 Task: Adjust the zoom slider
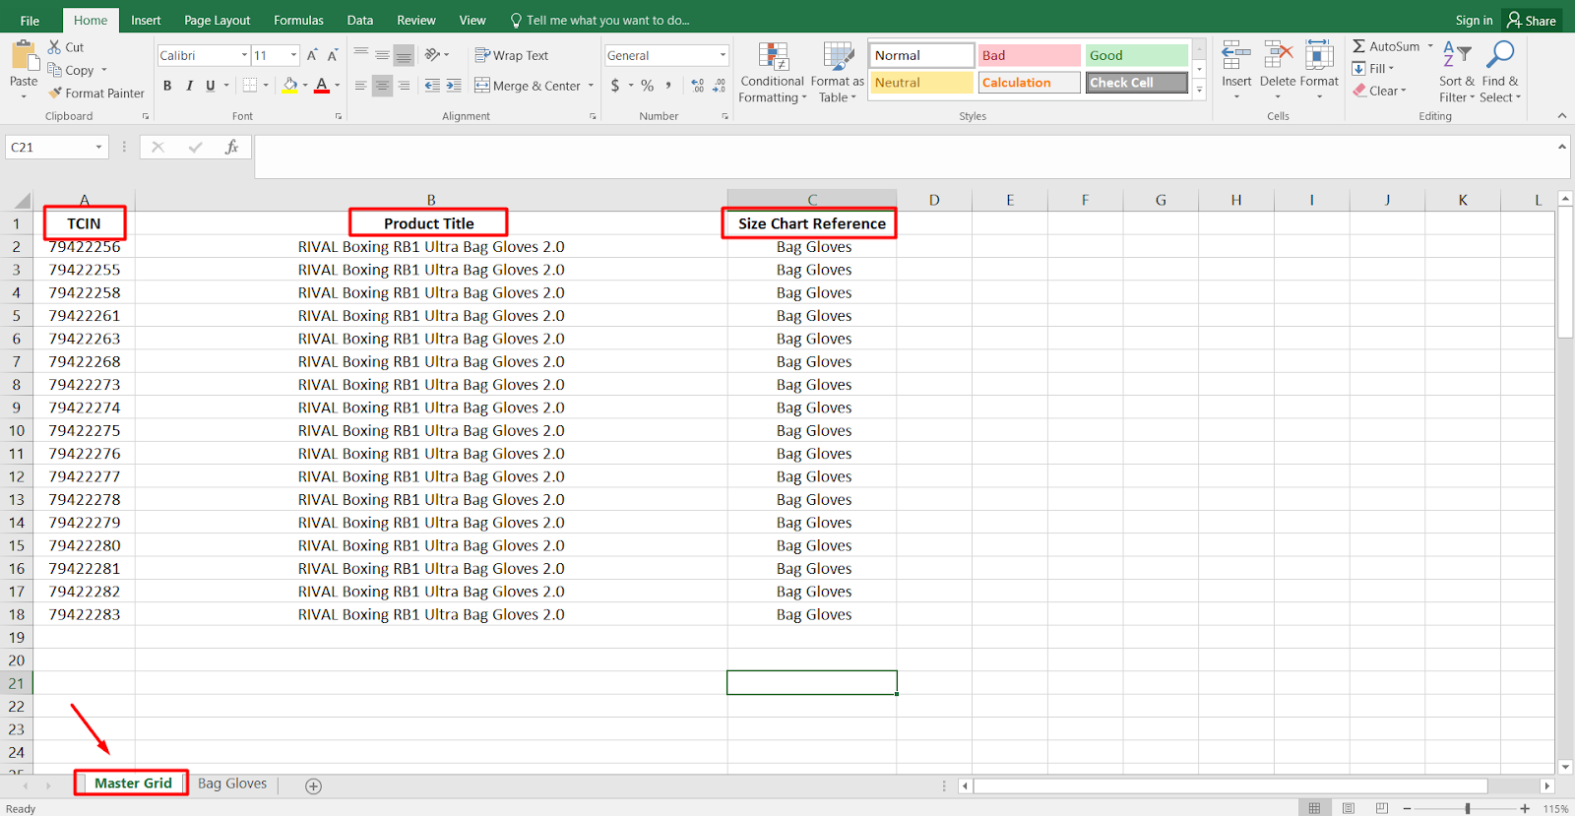pos(1467,808)
